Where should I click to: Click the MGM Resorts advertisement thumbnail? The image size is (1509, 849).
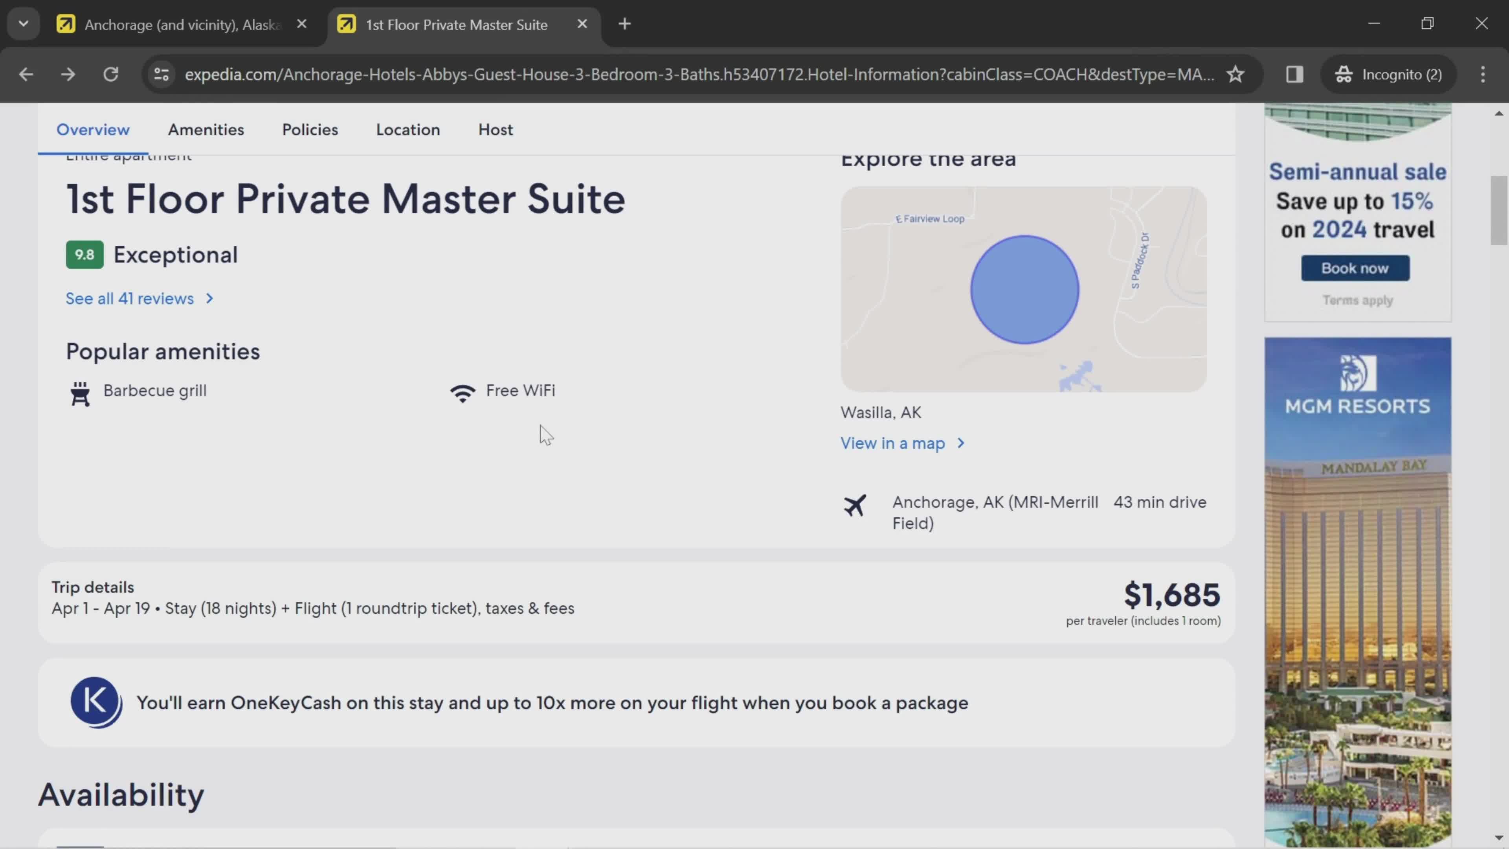click(x=1360, y=591)
